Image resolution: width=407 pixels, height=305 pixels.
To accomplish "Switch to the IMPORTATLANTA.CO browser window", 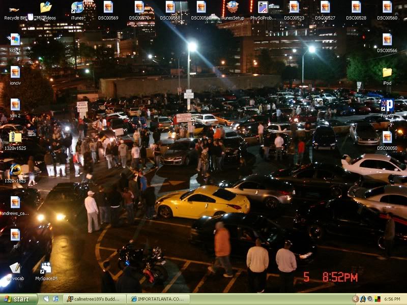I will [x=158, y=299].
